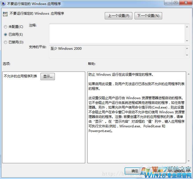Go to 下一个设置(N)
This screenshot has width=193, height=179.
point(148,16)
